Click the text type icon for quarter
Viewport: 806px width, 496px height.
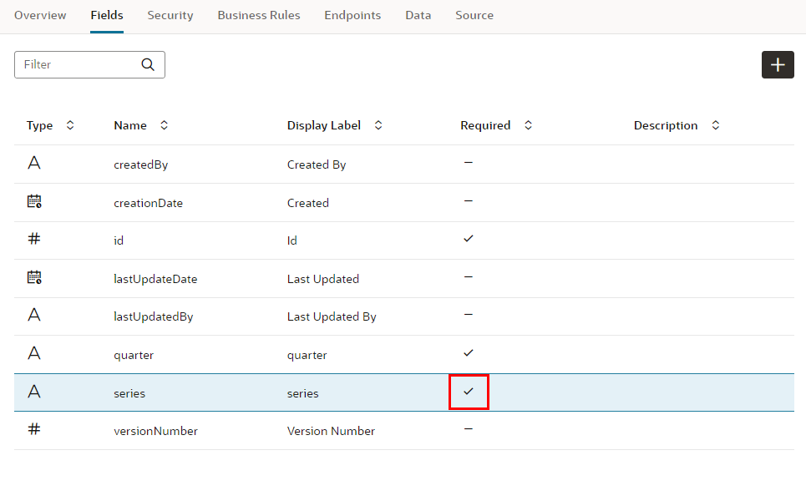34,353
